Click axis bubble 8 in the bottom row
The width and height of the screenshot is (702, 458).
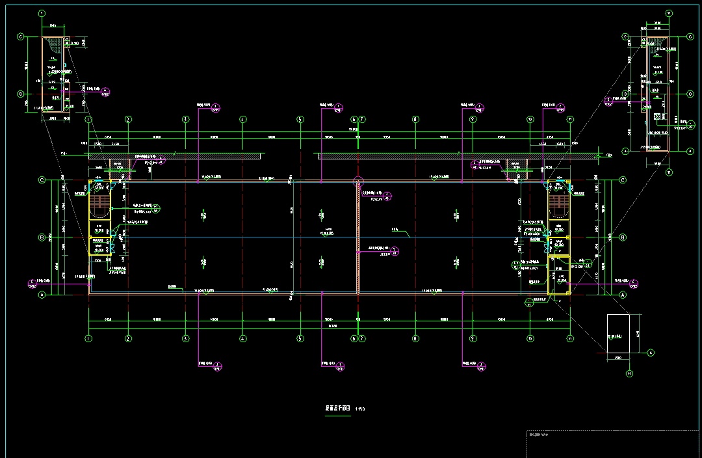pos(415,338)
